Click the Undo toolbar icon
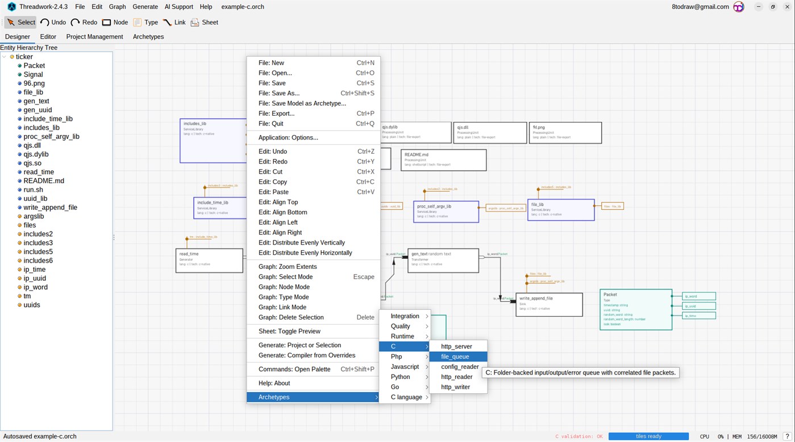795x442 pixels. 44,23
